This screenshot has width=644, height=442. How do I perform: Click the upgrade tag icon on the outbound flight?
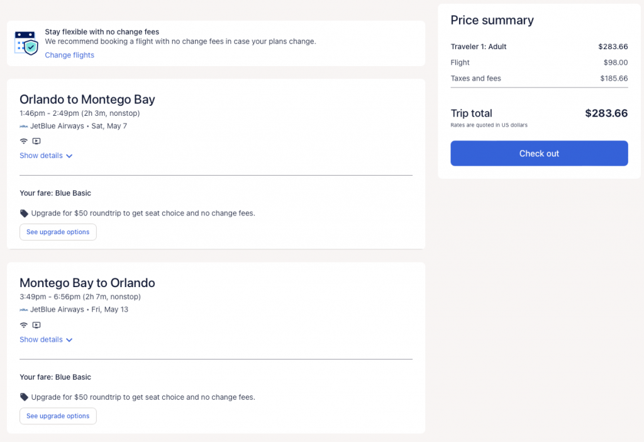[25, 213]
